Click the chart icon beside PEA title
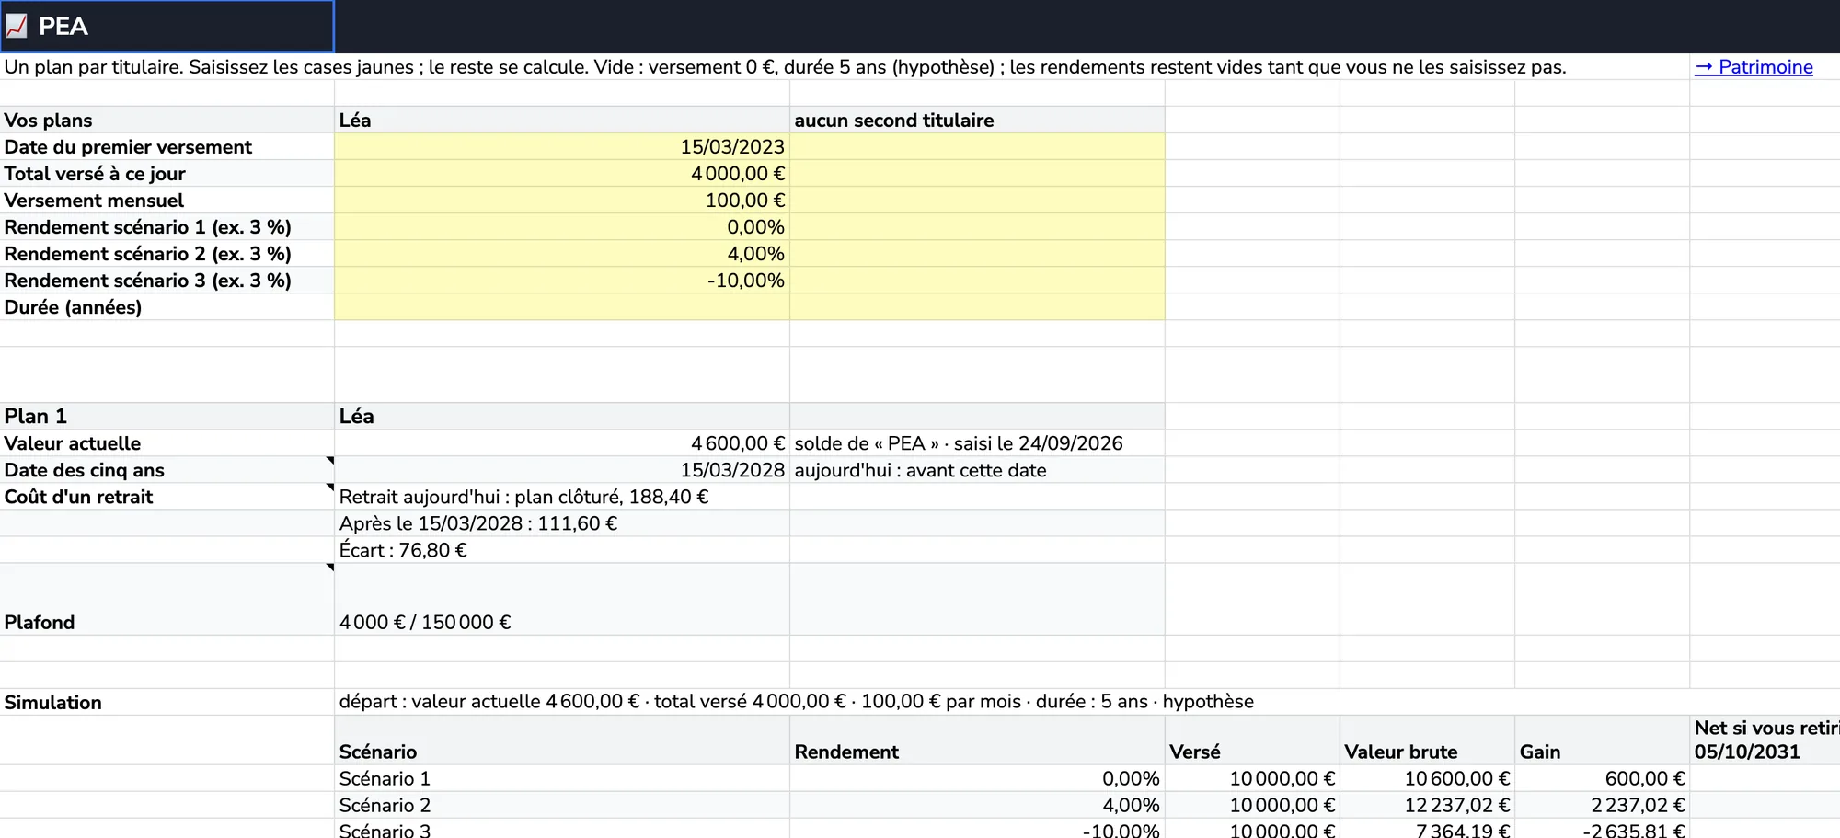Screen dimensions: 1840x838 coord(17,26)
